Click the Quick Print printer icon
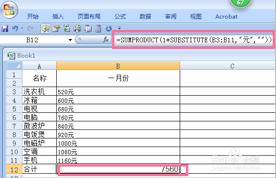 (x=77, y=29)
